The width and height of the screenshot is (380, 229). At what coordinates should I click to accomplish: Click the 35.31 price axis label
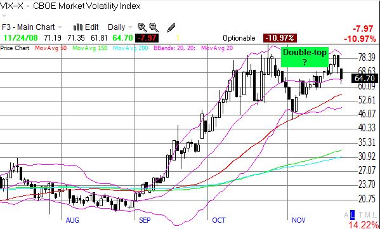tap(367, 143)
